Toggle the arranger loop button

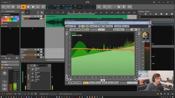[80, 7]
